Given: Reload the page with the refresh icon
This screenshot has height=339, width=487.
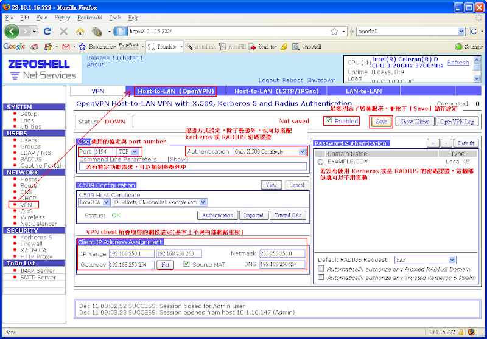Looking at the screenshot, I should point(48,31).
